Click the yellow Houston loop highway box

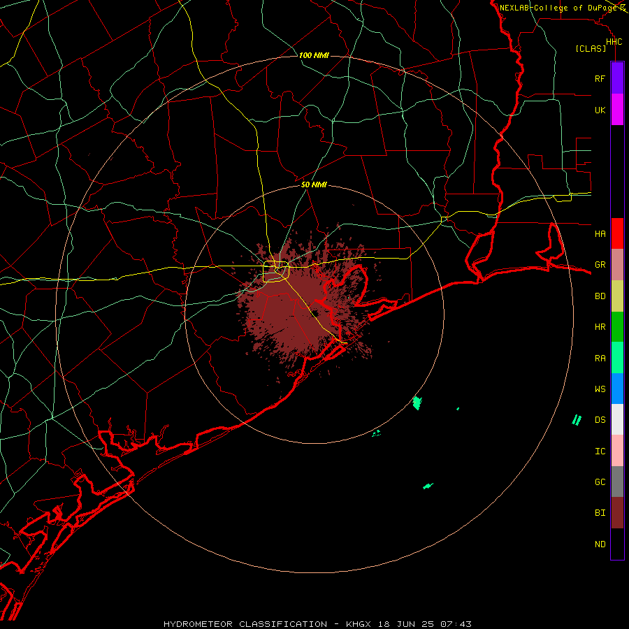point(276,271)
